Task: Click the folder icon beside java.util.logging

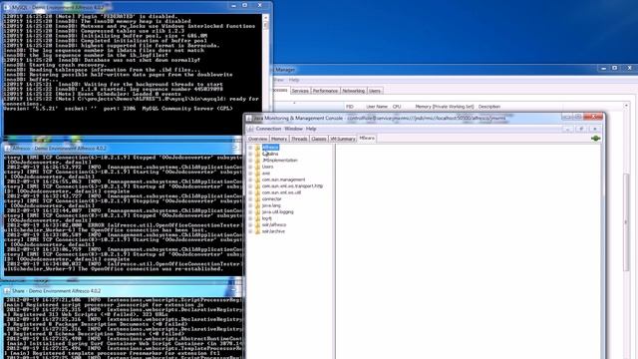Action: point(257,212)
